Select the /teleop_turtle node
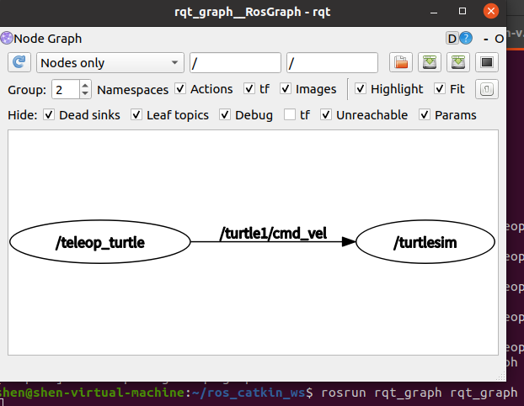 click(x=100, y=243)
